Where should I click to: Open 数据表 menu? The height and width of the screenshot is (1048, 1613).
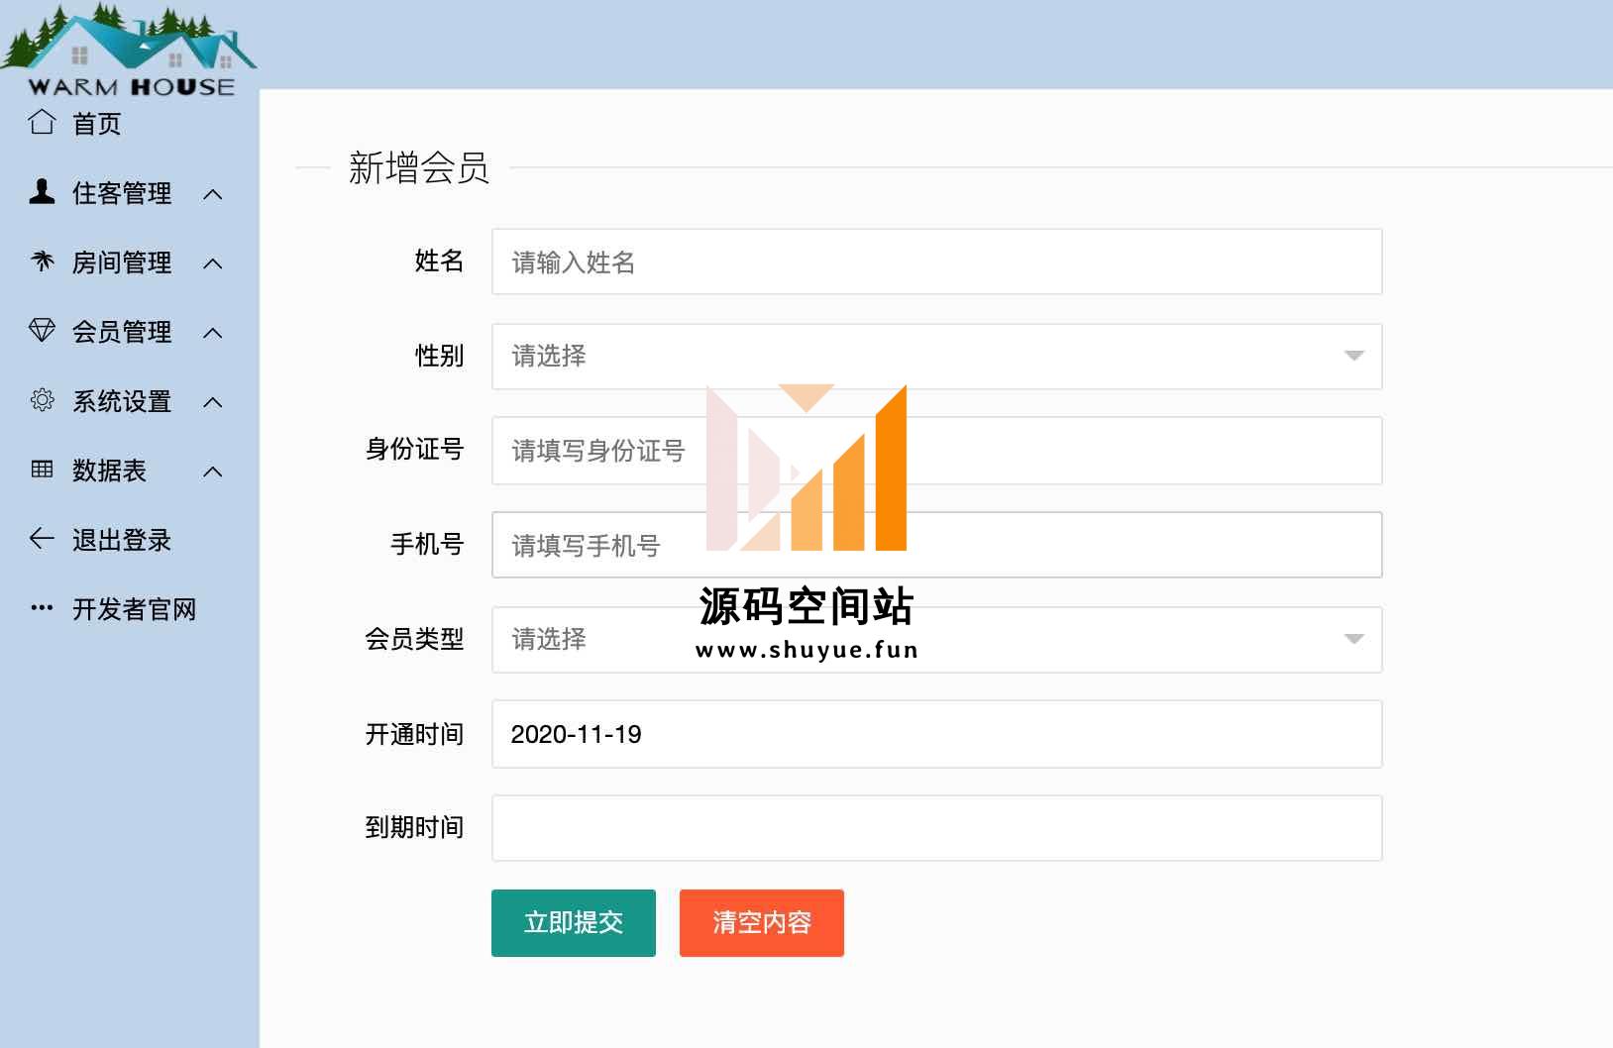109,471
